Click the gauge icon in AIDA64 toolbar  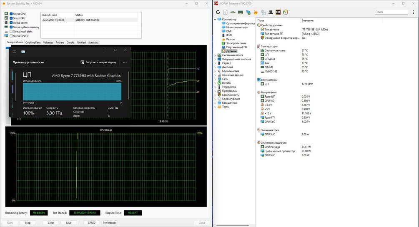tap(286, 12)
